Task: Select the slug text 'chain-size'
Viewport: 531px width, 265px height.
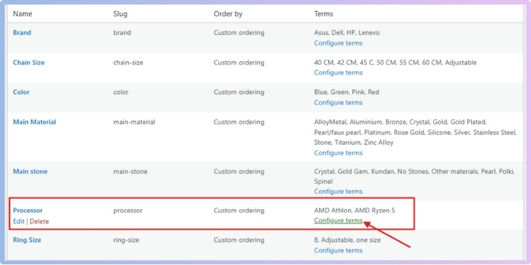Action: click(128, 63)
